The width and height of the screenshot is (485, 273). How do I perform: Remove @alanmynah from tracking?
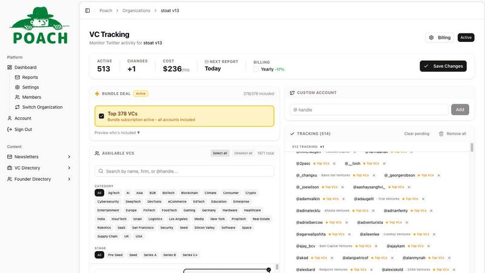click(x=449, y=258)
